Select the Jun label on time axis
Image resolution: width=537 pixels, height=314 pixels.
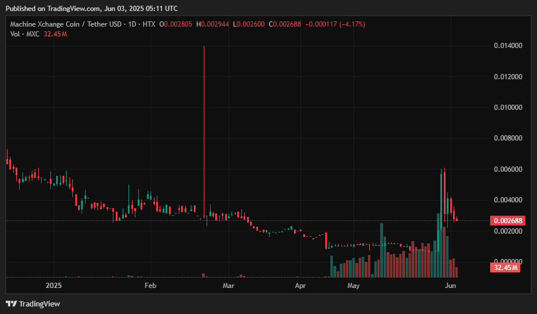click(450, 286)
